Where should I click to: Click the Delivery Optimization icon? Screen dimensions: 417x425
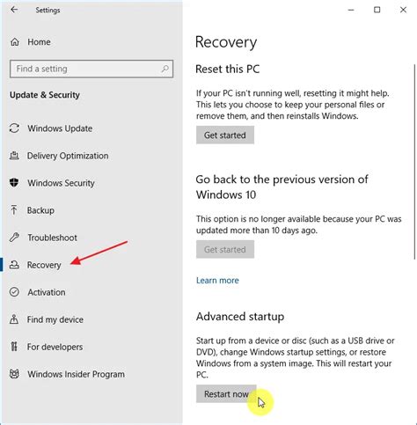pyautogui.click(x=14, y=156)
